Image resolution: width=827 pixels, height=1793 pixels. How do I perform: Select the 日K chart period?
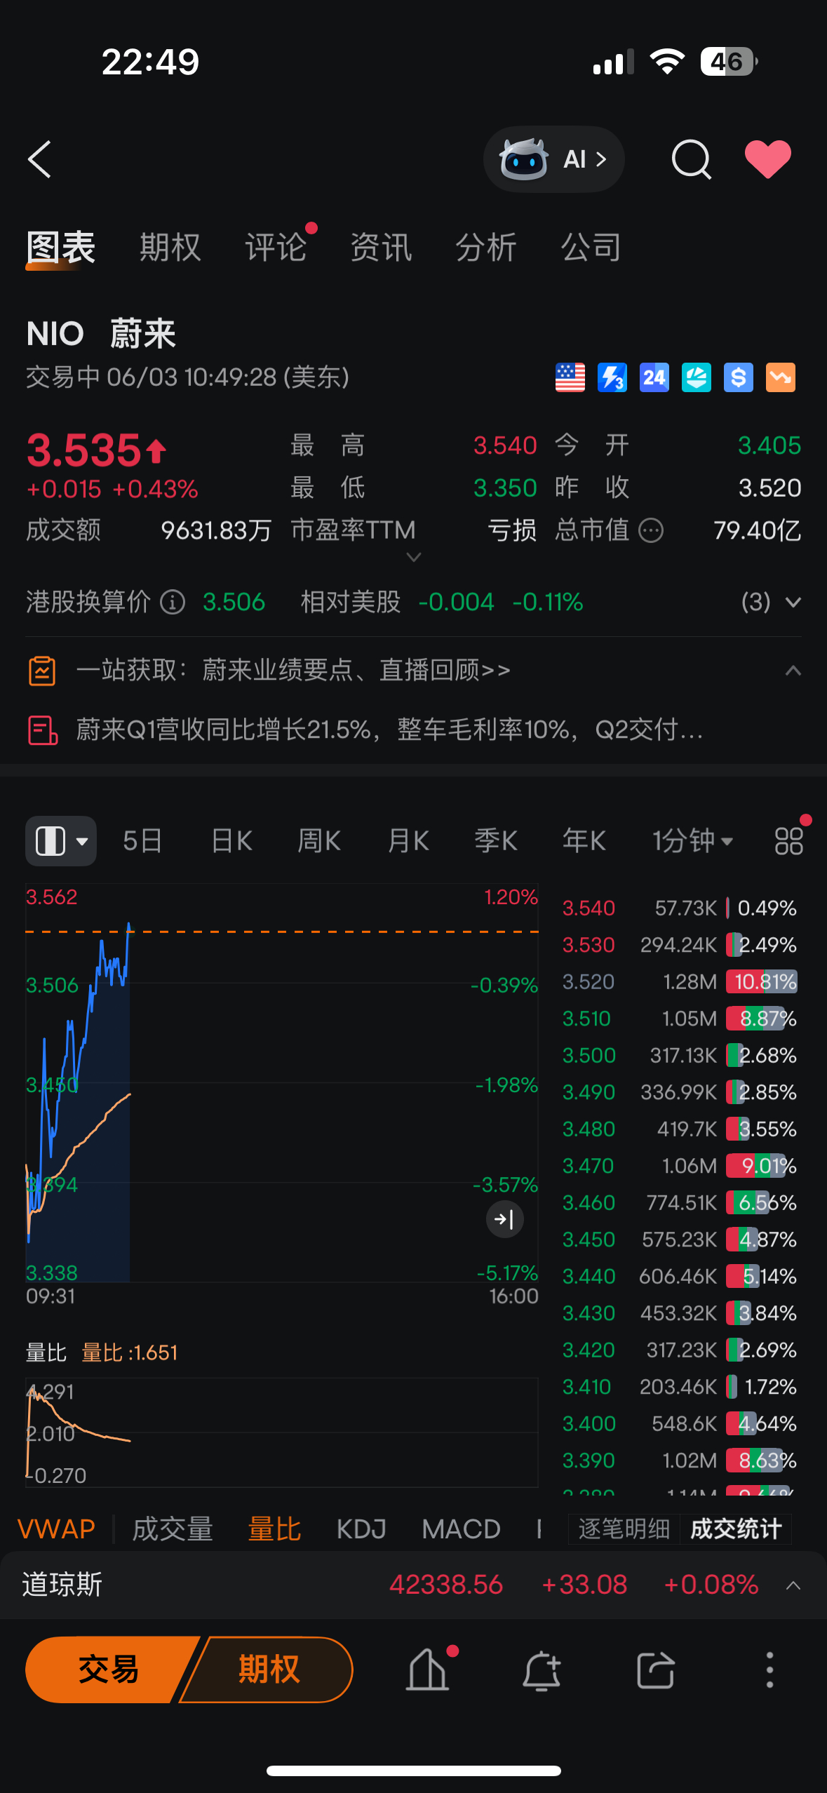(x=232, y=840)
